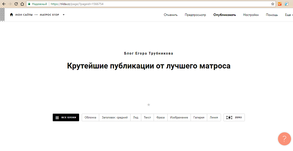Add an Изображение block
The height and width of the screenshot is (151, 293).
tap(179, 118)
